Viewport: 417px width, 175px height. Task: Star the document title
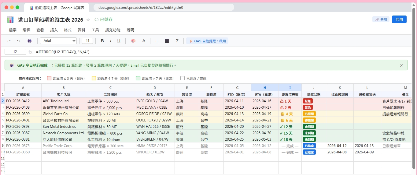[88, 19]
